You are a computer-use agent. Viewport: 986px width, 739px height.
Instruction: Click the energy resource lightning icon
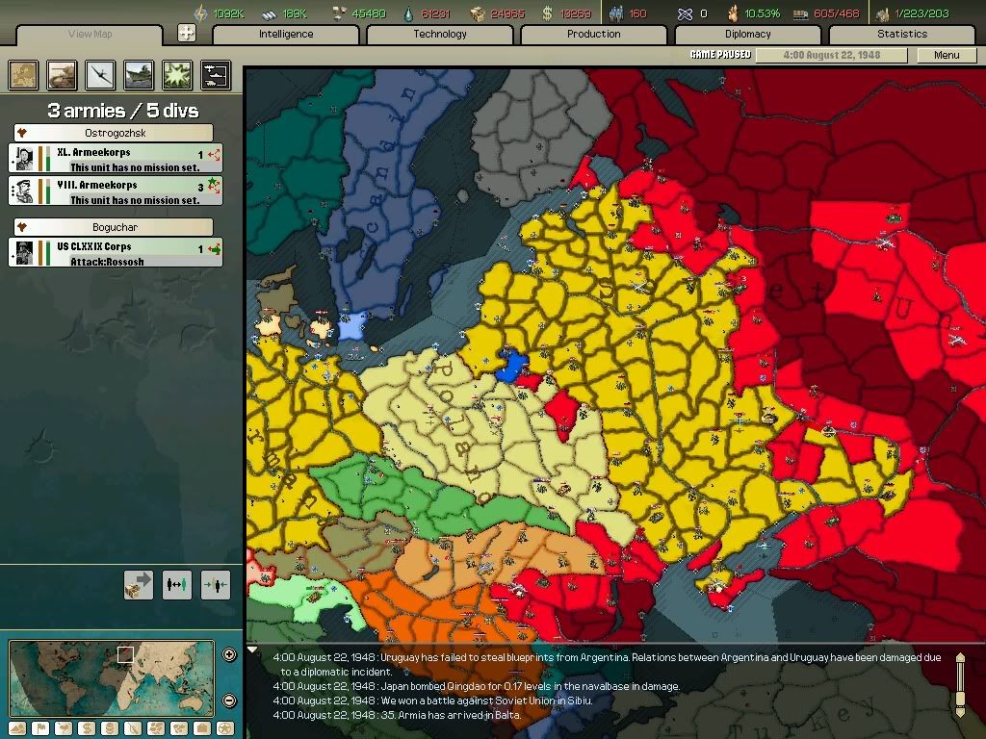200,13
